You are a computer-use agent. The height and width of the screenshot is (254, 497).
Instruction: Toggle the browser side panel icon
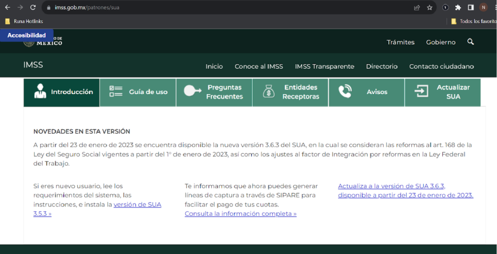(x=471, y=8)
